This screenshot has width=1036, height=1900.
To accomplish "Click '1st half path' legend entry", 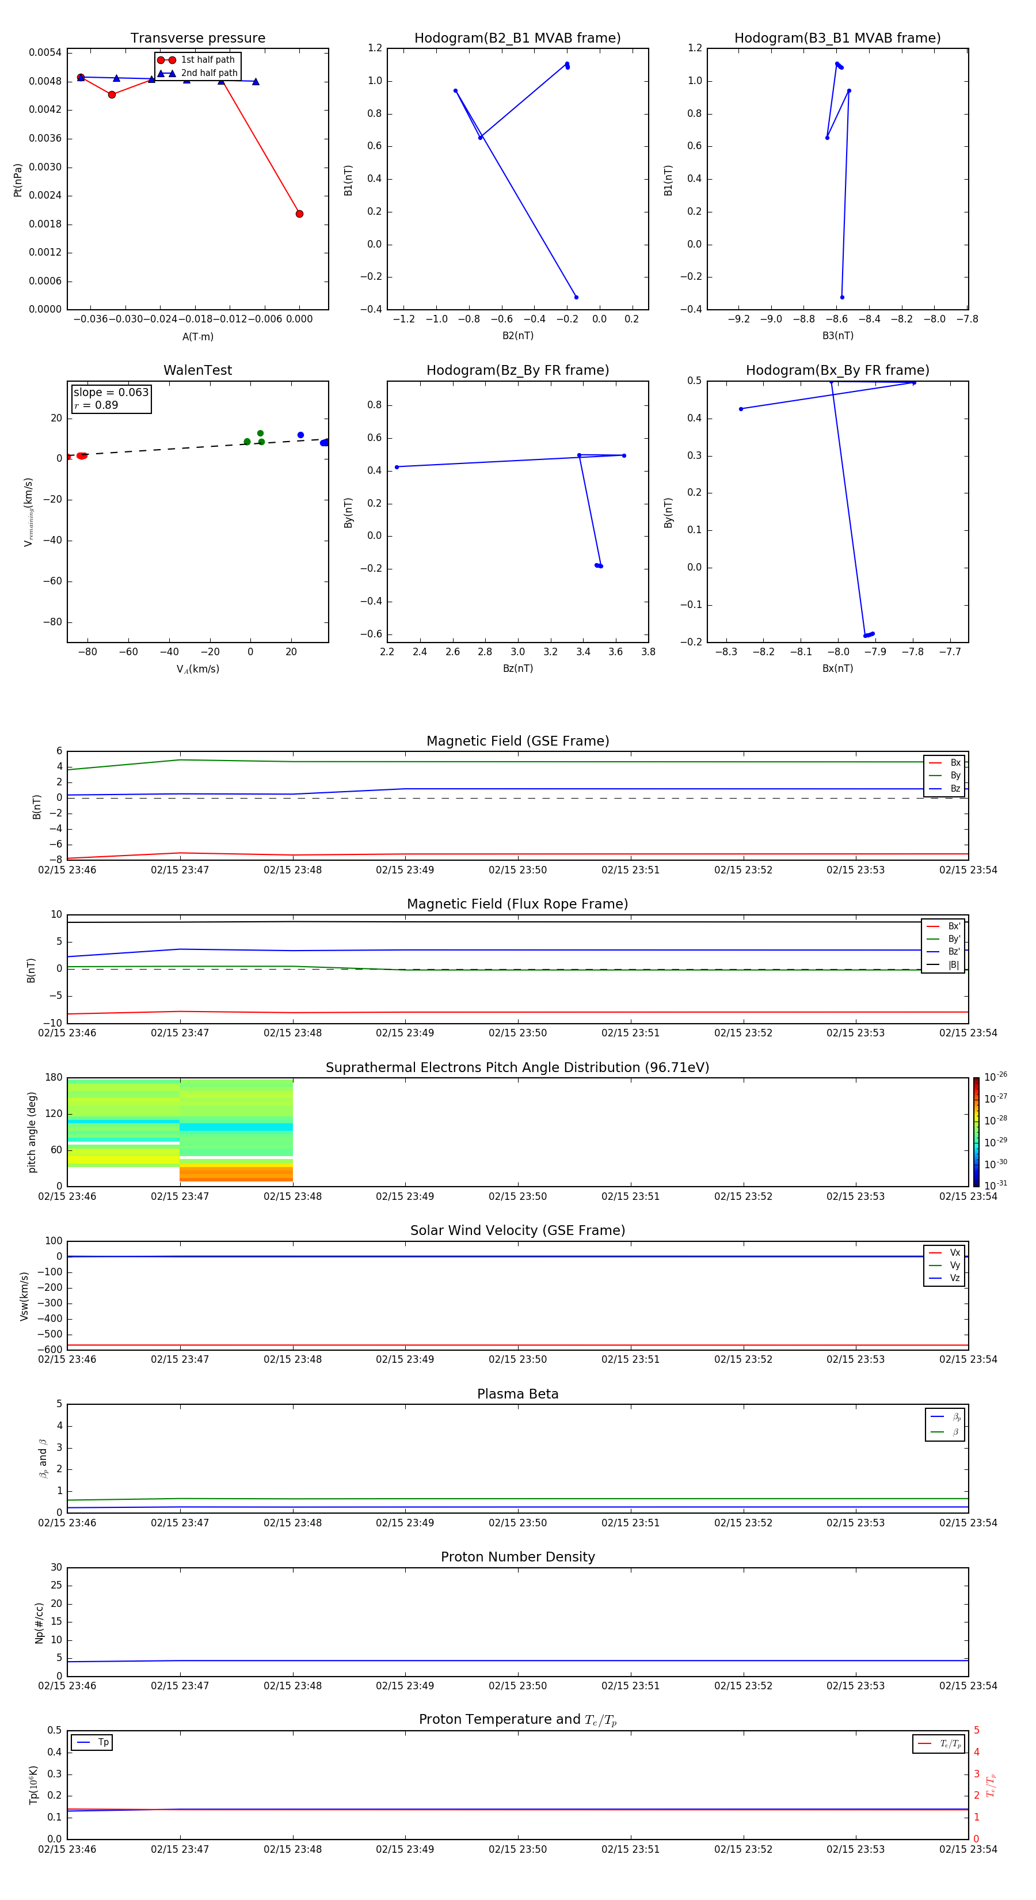I will 196,60.
